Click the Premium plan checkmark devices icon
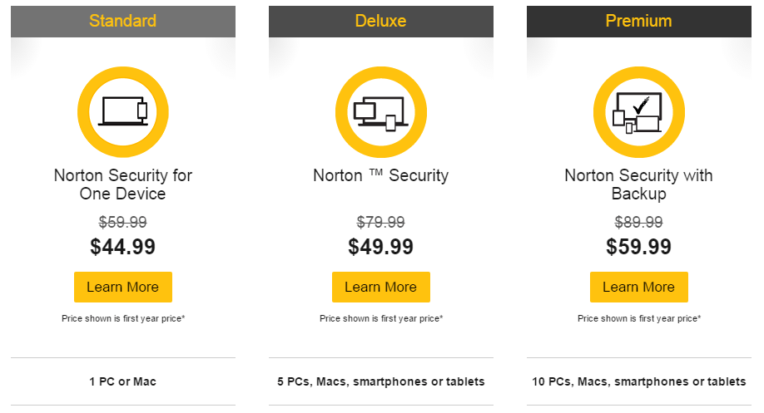The image size is (764, 413). [x=639, y=112]
